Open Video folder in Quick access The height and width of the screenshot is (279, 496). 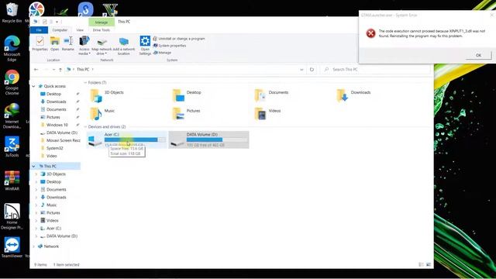click(x=51, y=156)
